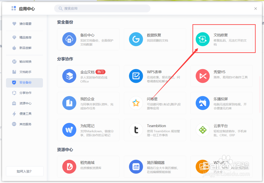Click the WPS表单 title text
The image size is (264, 183).
point(154,72)
